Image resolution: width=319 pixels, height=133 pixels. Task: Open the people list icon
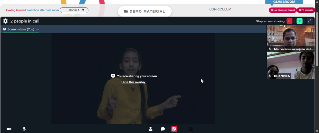click(151, 129)
